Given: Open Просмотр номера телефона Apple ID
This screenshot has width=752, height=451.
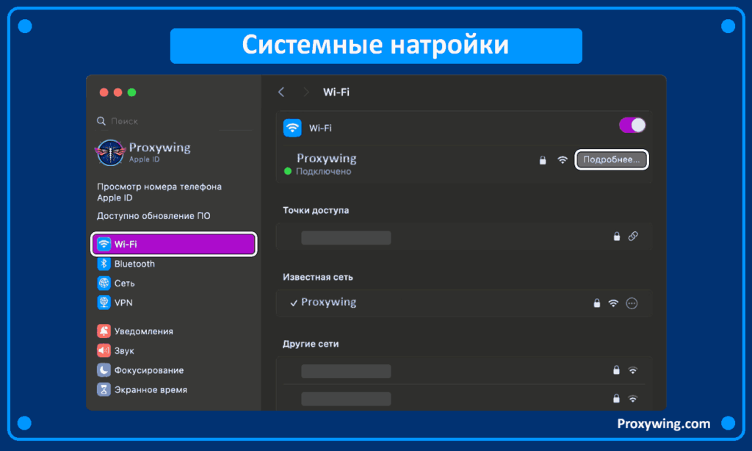Looking at the screenshot, I should pos(159,192).
